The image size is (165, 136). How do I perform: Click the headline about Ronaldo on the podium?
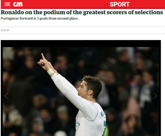click(82, 12)
